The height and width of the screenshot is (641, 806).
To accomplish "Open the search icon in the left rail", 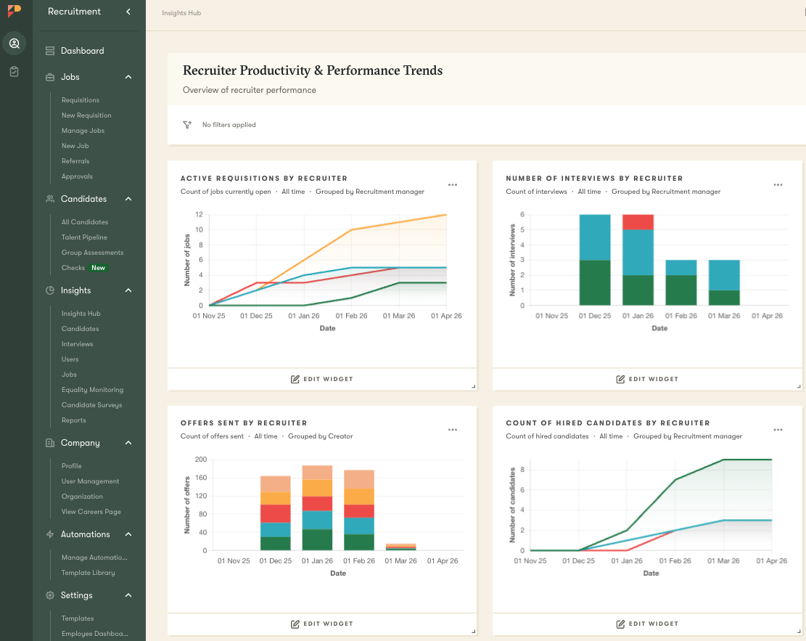I will click(15, 44).
